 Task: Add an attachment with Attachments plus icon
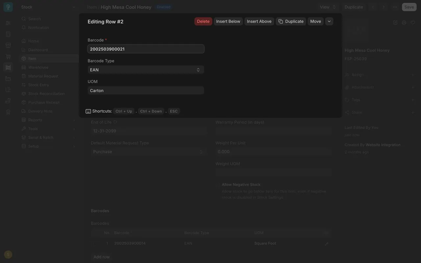[x=413, y=87]
